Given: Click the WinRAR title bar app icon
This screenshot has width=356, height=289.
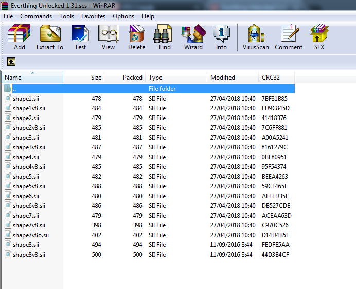Looking at the screenshot, I should (4, 5).
